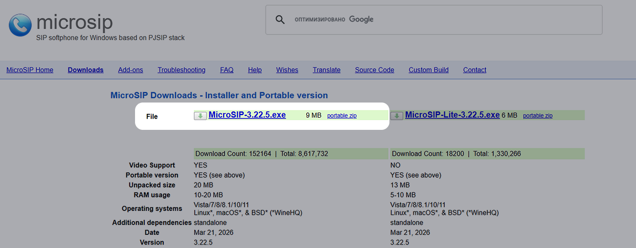
Task: Click the MicroSIP phone logo icon
Action: tap(20, 25)
